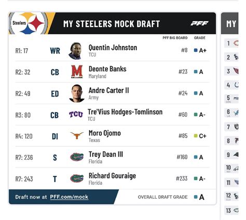Click the Maryland M logo
246x220 pixels.
77,72
